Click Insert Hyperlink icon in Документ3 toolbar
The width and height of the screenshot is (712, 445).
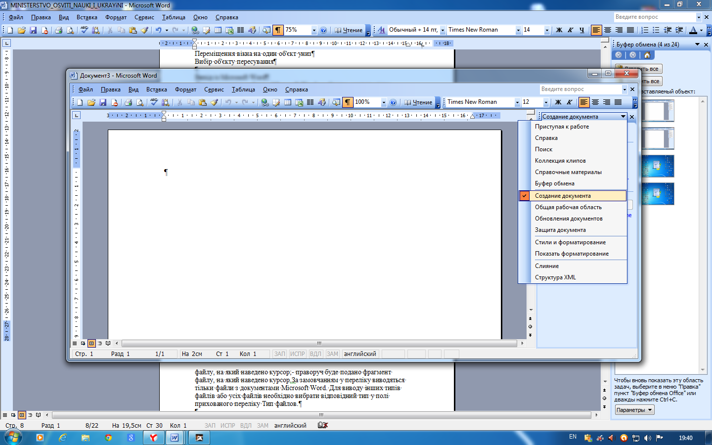[x=265, y=102]
